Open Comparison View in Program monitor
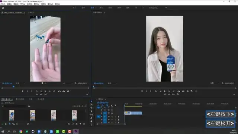Image resolution: width=238 pixels, height=134 pixels. coord(192,91)
